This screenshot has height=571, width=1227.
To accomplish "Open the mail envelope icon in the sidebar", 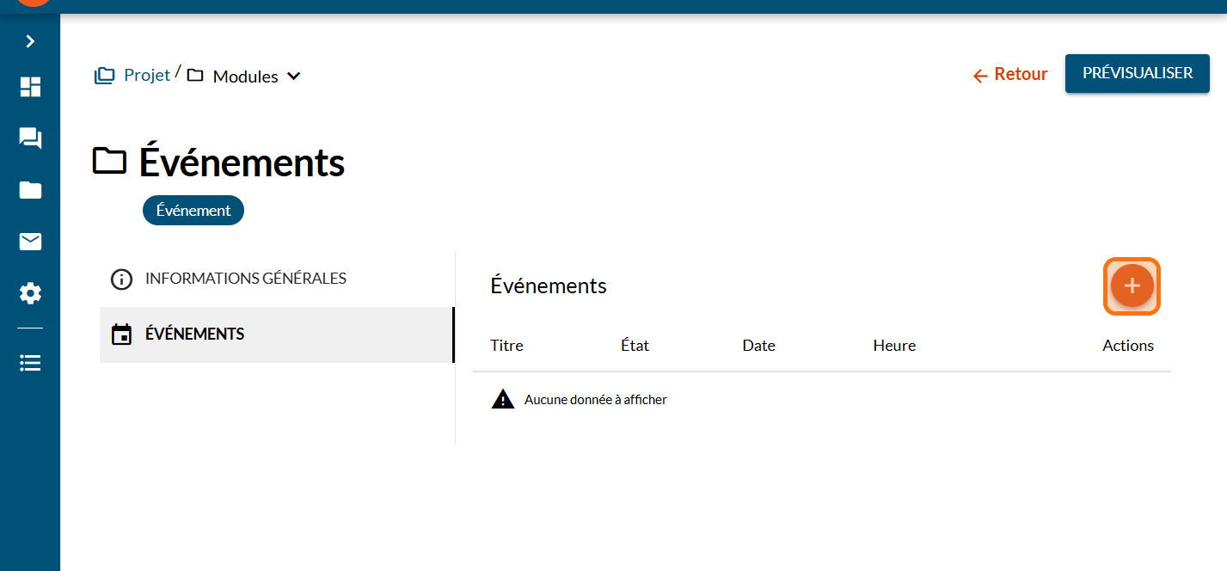I will point(30,242).
